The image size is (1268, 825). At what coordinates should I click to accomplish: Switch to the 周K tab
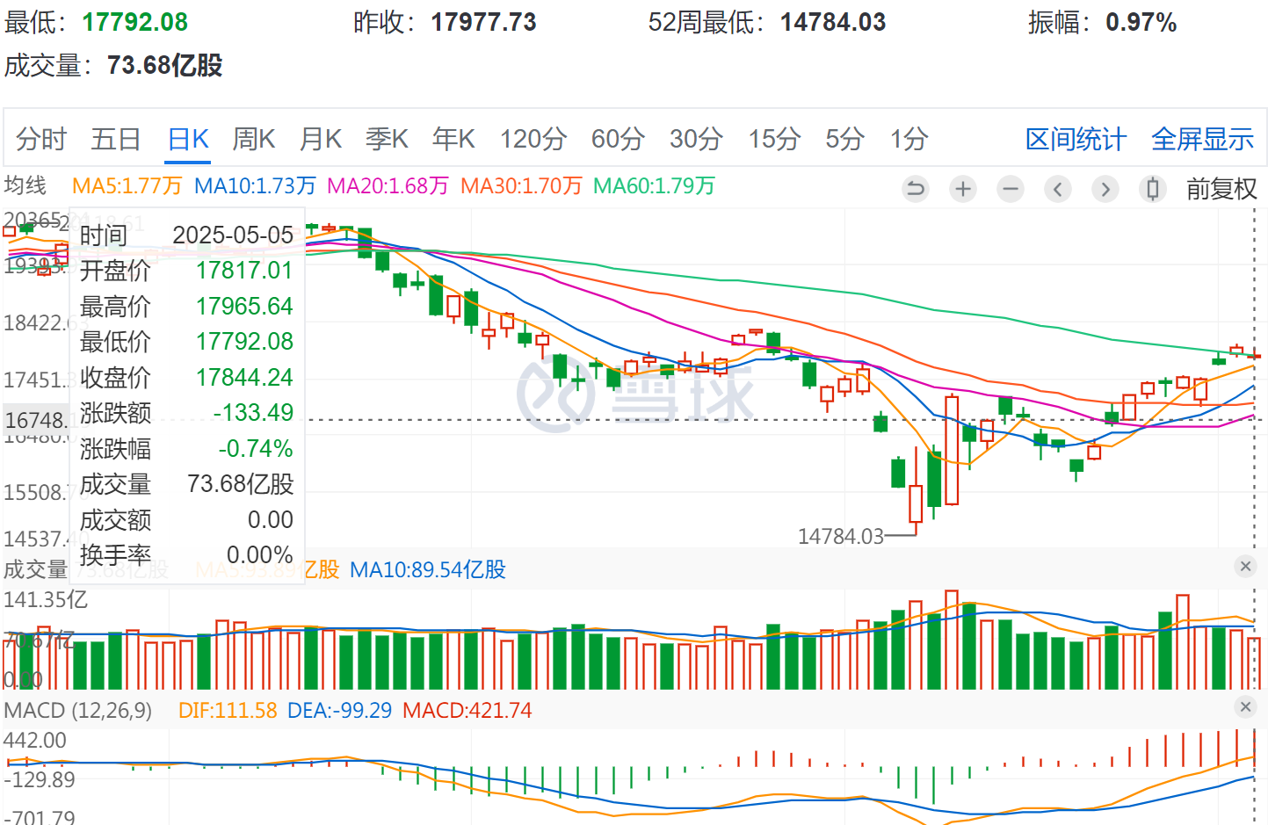tap(254, 139)
